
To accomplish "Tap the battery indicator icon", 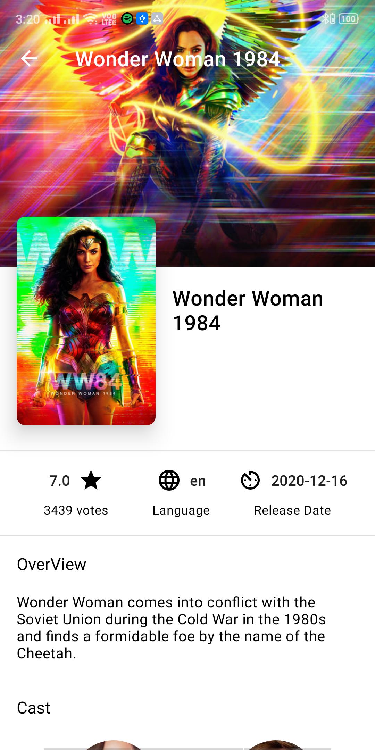I will coord(349,19).
